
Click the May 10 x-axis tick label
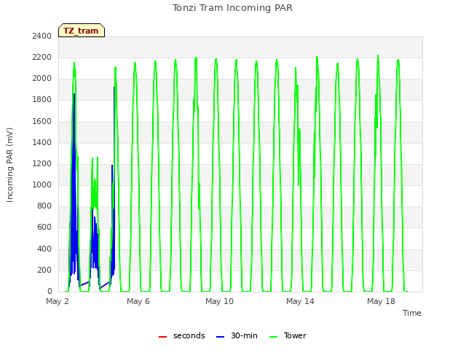[219, 301]
